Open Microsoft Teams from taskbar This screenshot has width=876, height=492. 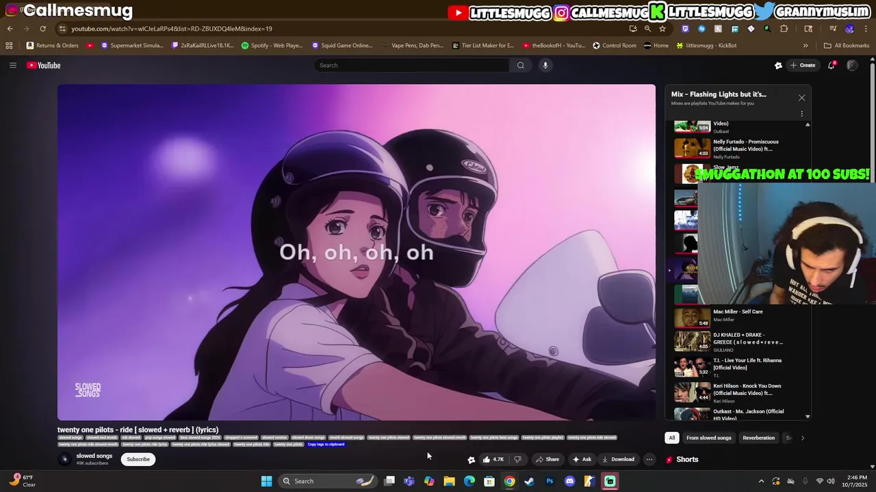coord(409,481)
